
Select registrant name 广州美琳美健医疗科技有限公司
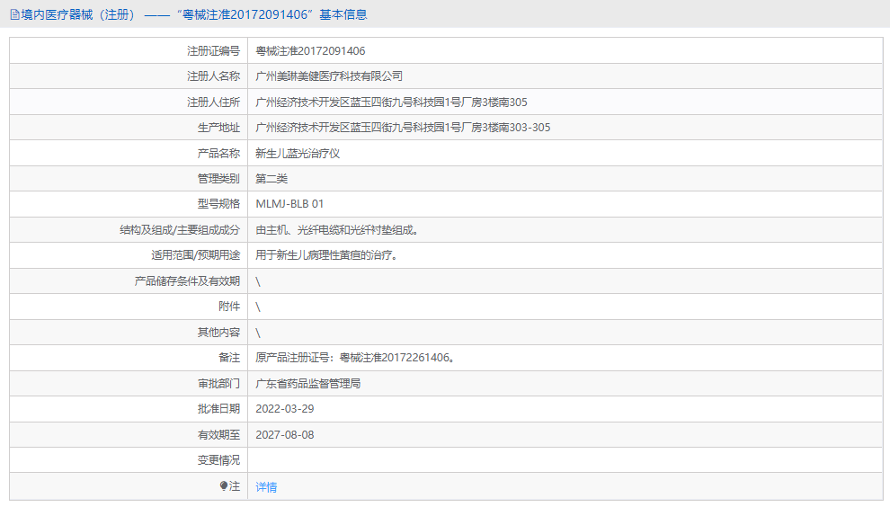329,76
